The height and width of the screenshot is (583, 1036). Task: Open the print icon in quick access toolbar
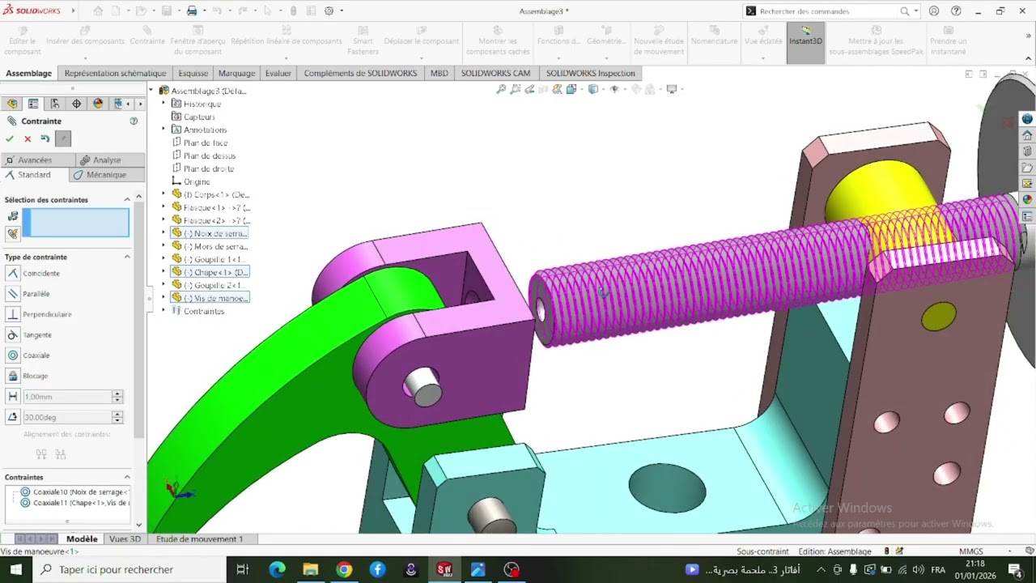[x=192, y=11]
